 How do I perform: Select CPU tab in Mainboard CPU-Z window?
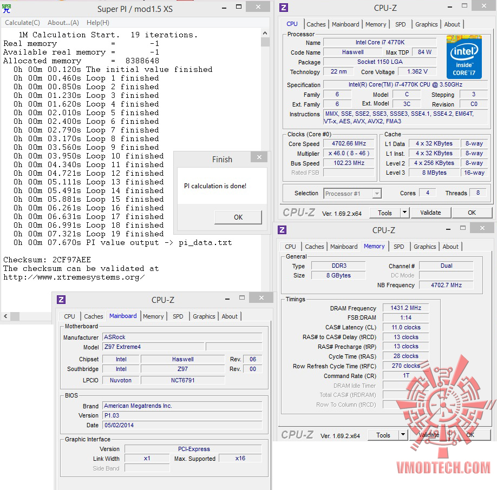tap(69, 316)
